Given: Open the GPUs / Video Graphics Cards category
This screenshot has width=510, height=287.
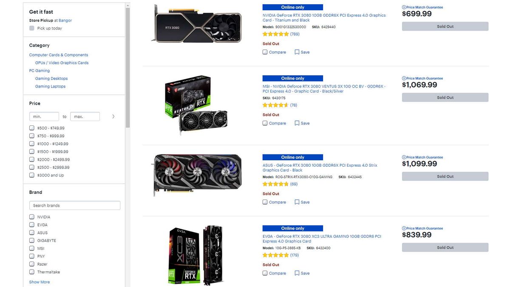Looking at the screenshot, I should coord(61,63).
